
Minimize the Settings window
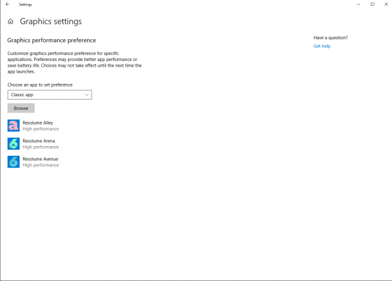pos(359,4)
